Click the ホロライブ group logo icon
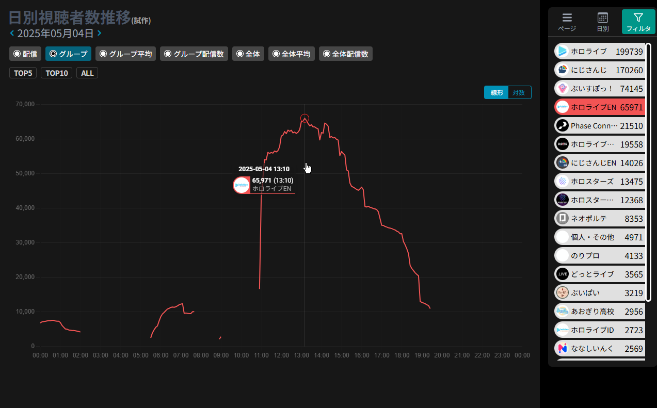Viewport: 657px width, 408px height. coord(562,51)
